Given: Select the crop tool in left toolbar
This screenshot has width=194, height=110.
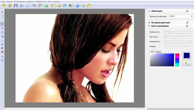Looking at the screenshot, I should click(2, 60).
